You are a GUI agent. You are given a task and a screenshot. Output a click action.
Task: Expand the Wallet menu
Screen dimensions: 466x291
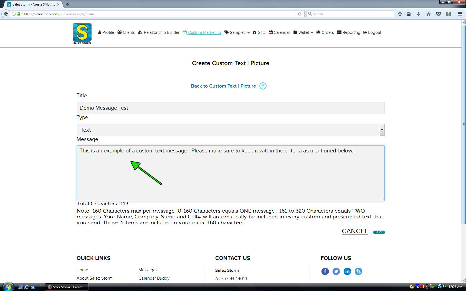(x=303, y=32)
